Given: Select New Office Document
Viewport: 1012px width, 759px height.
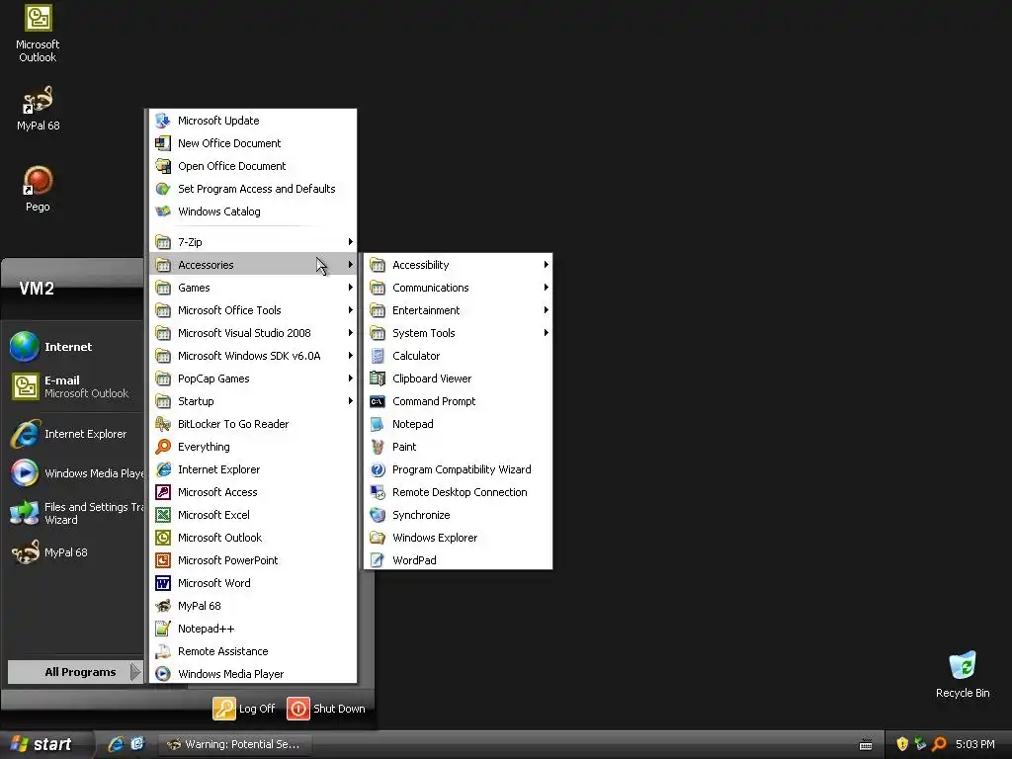Looking at the screenshot, I should tap(253, 143).
